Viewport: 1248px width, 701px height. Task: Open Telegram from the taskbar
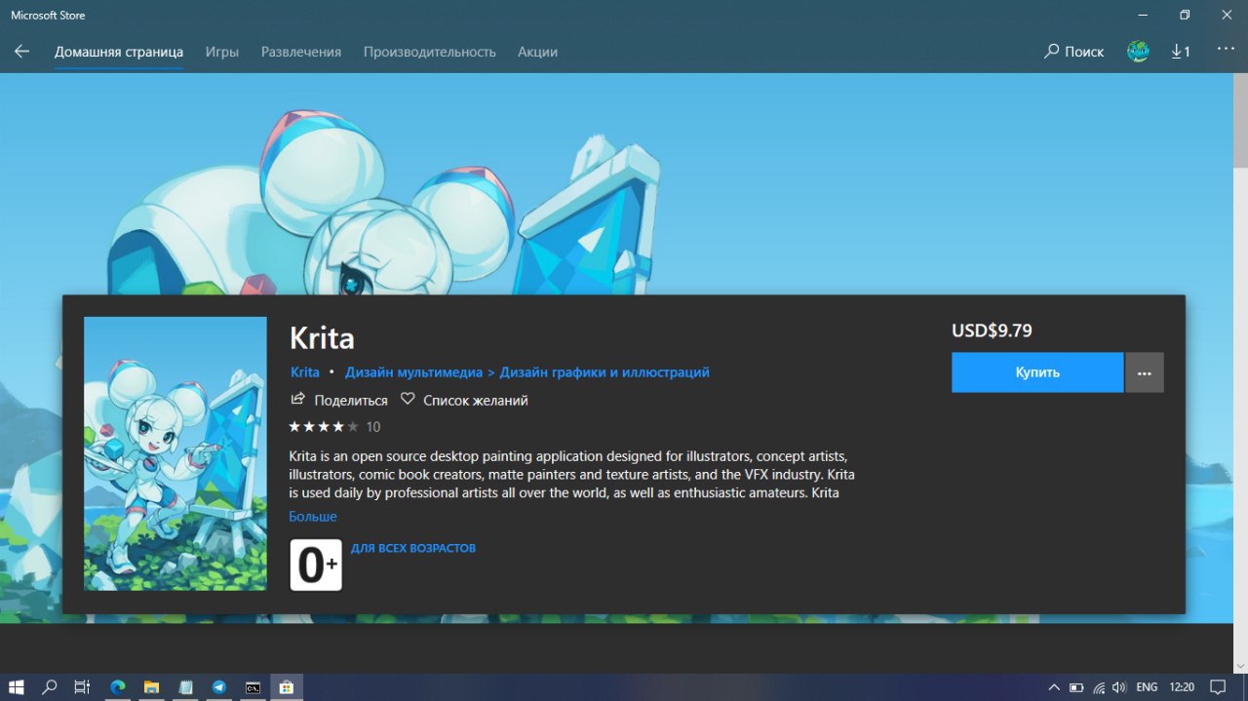218,687
